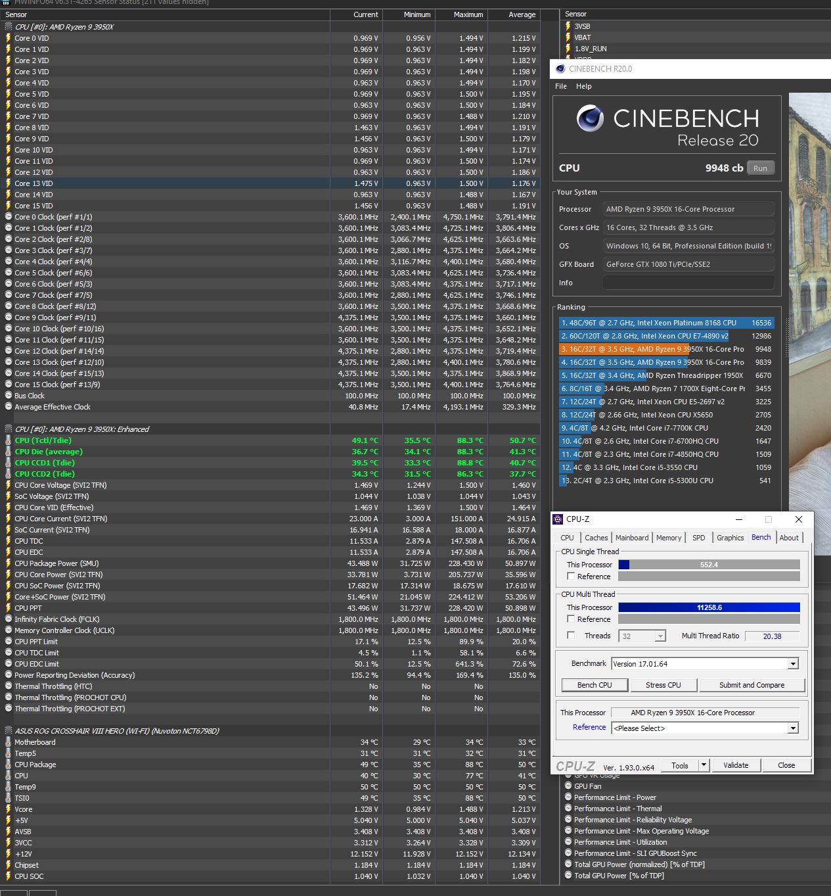The image size is (831, 896).
Task: Click the lightning icon beside CPU Package Power (SMU)
Action: 9,563
